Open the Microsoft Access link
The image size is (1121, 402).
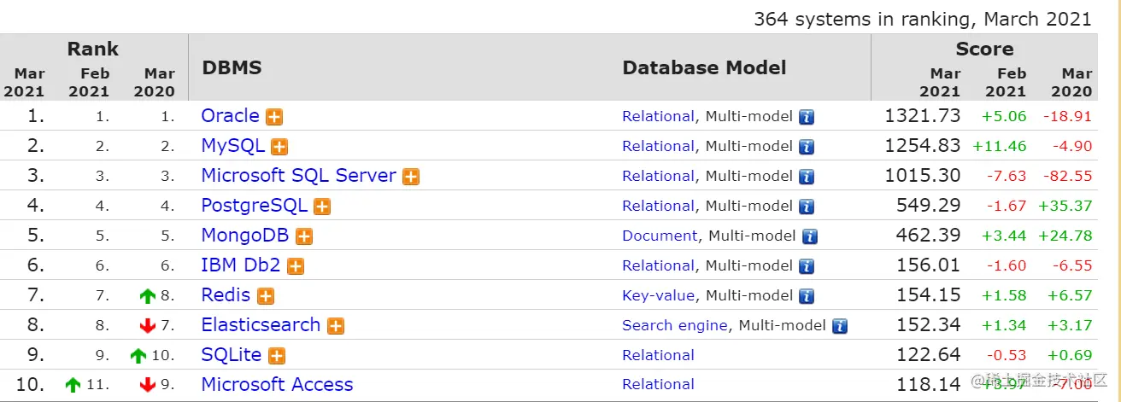click(x=277, y=385)
